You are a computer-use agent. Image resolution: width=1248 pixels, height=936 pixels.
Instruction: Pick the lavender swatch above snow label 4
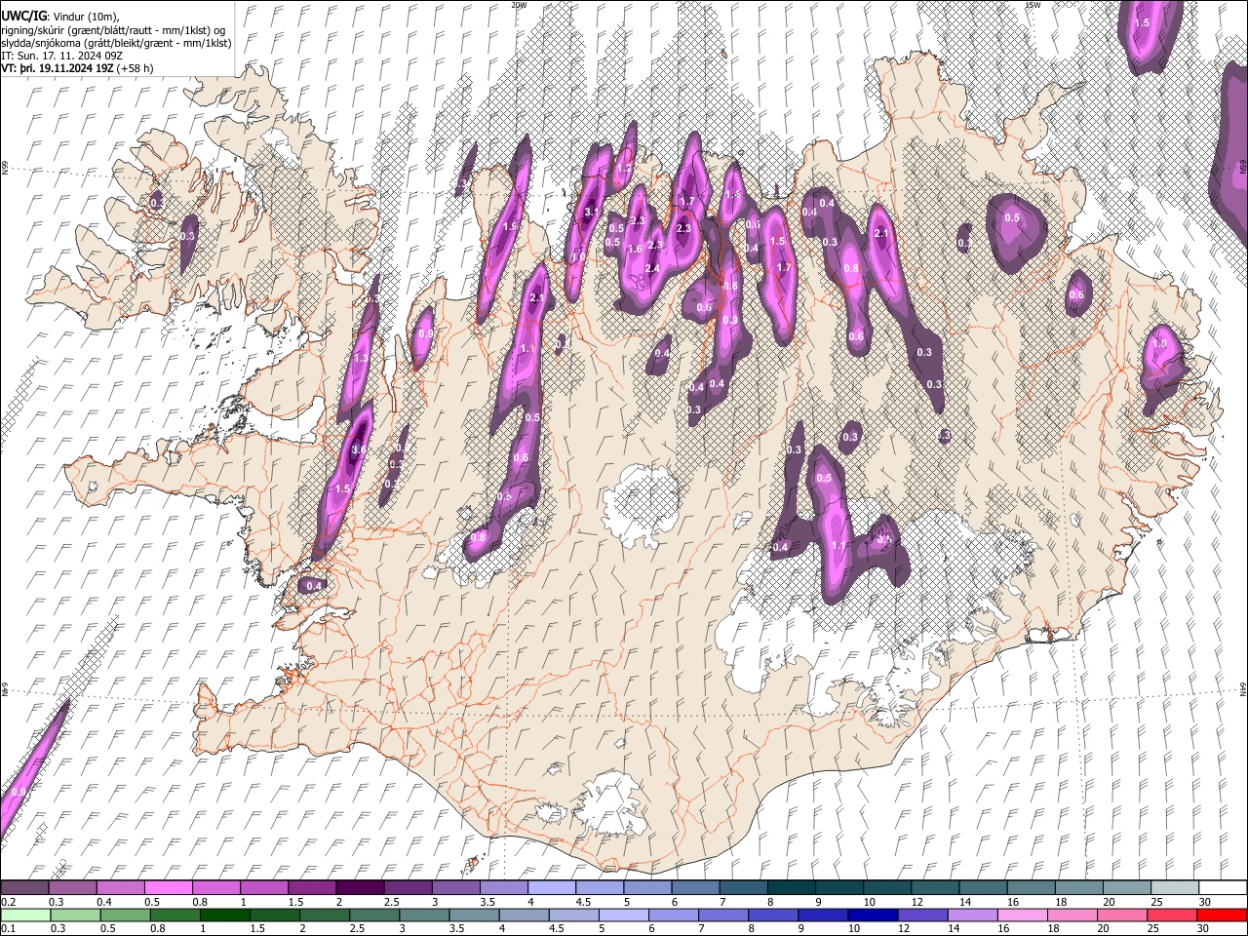[551, 887]
